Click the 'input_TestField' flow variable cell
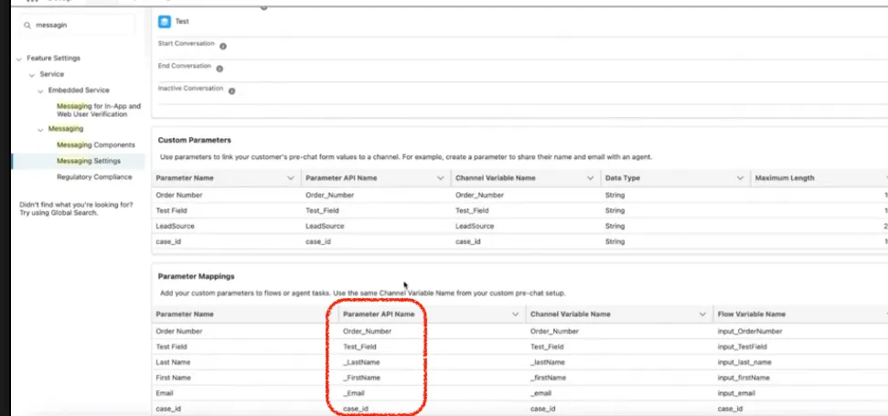888x416 pixels. click(x=744, y=347)
